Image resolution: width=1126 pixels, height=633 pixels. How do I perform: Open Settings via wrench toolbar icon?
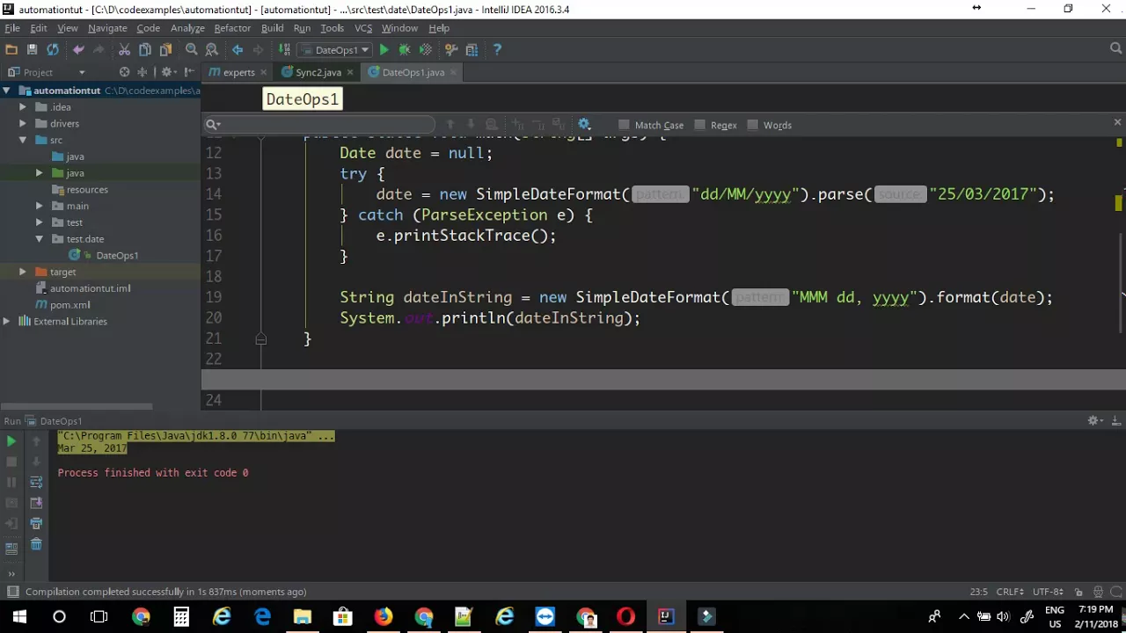pyautogui.click(x=451, y=50)
